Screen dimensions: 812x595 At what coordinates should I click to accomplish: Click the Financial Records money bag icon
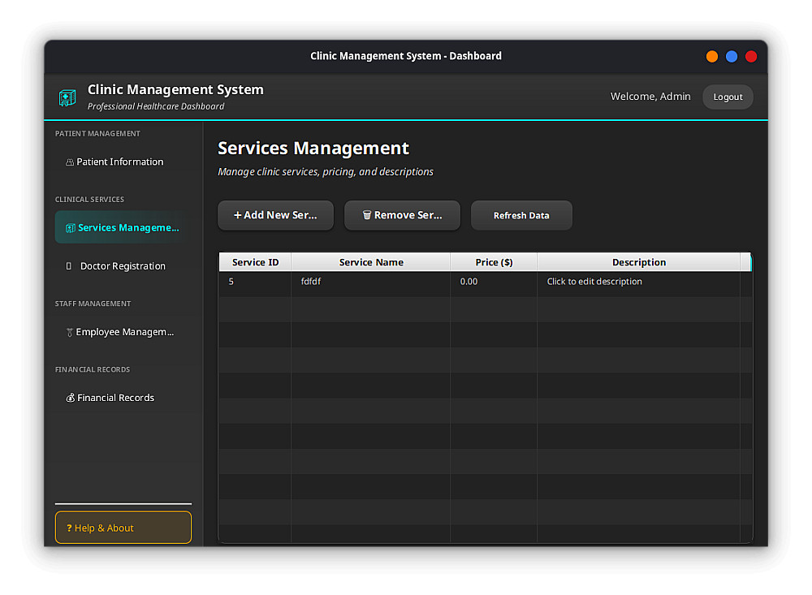point(71,399)
